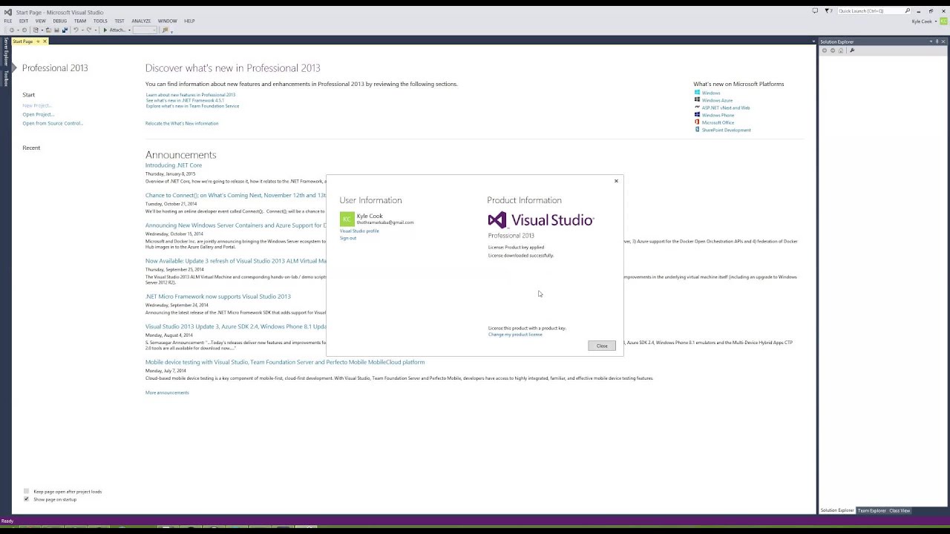This screenshot has height=534, width=950.
Task: Close the Start Page tab
Action: tap(45, 42)
